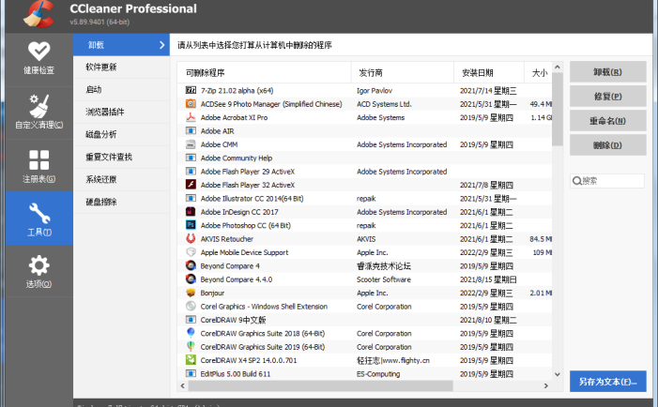This screenshot has width=658, height=407.
Task: Sort by the 安装日期 install date header
Action: pos(489,73)
